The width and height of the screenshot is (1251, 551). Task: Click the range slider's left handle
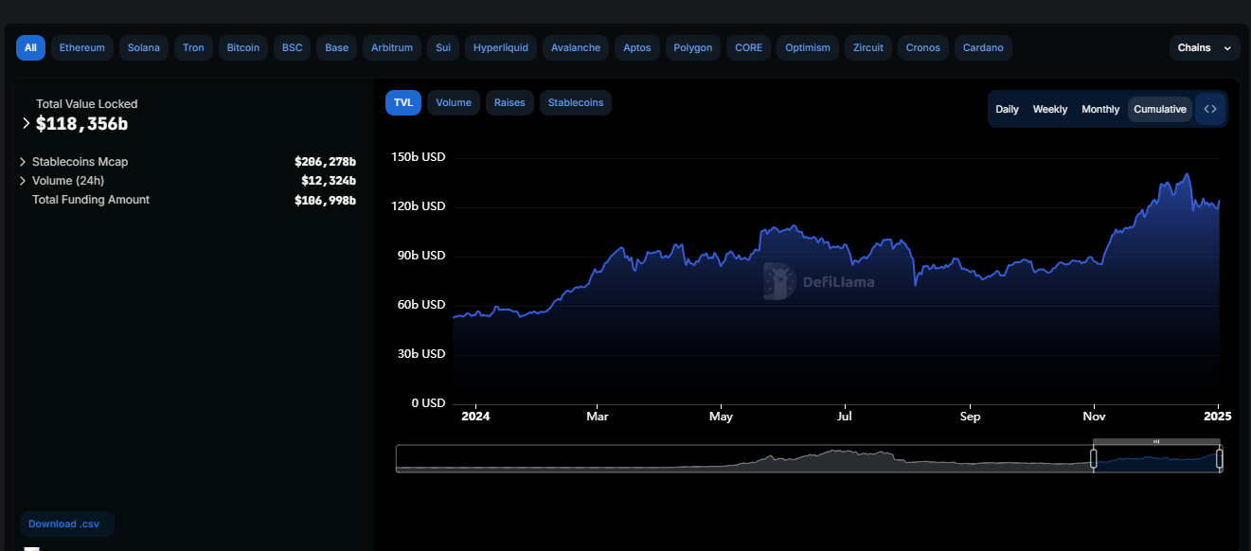coord(1093,459)
